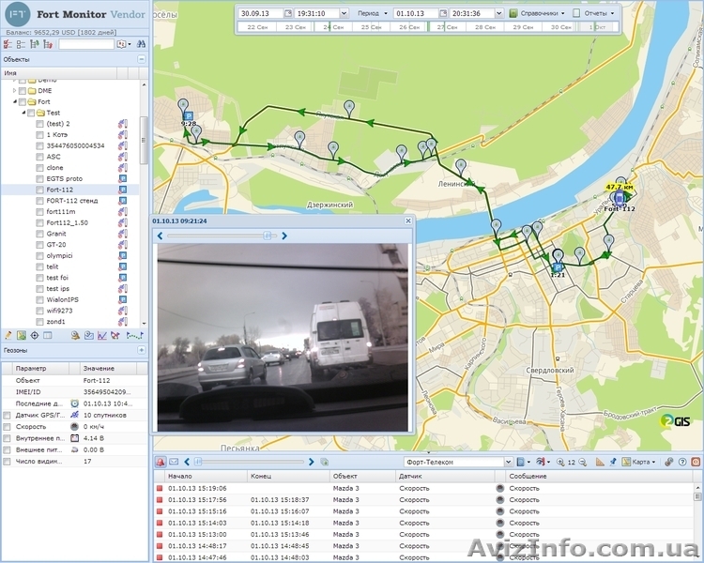
Task: Tick the checkbox for Granit object
Action: pos(40,234)
